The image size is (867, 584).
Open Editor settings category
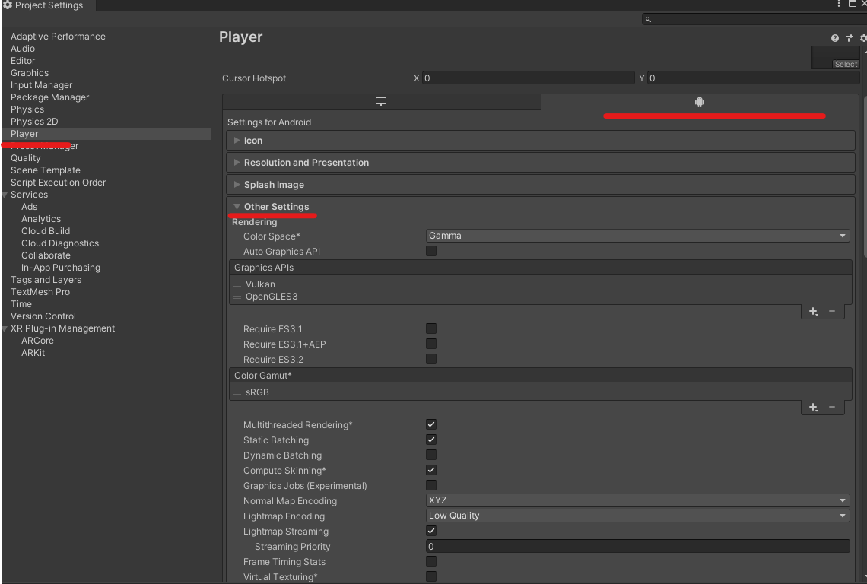point(23,61)
